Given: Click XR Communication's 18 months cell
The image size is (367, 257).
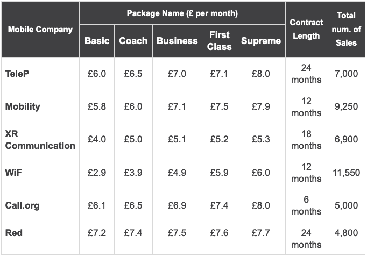Looking at the screenshot, I should (x=306, y=140).
